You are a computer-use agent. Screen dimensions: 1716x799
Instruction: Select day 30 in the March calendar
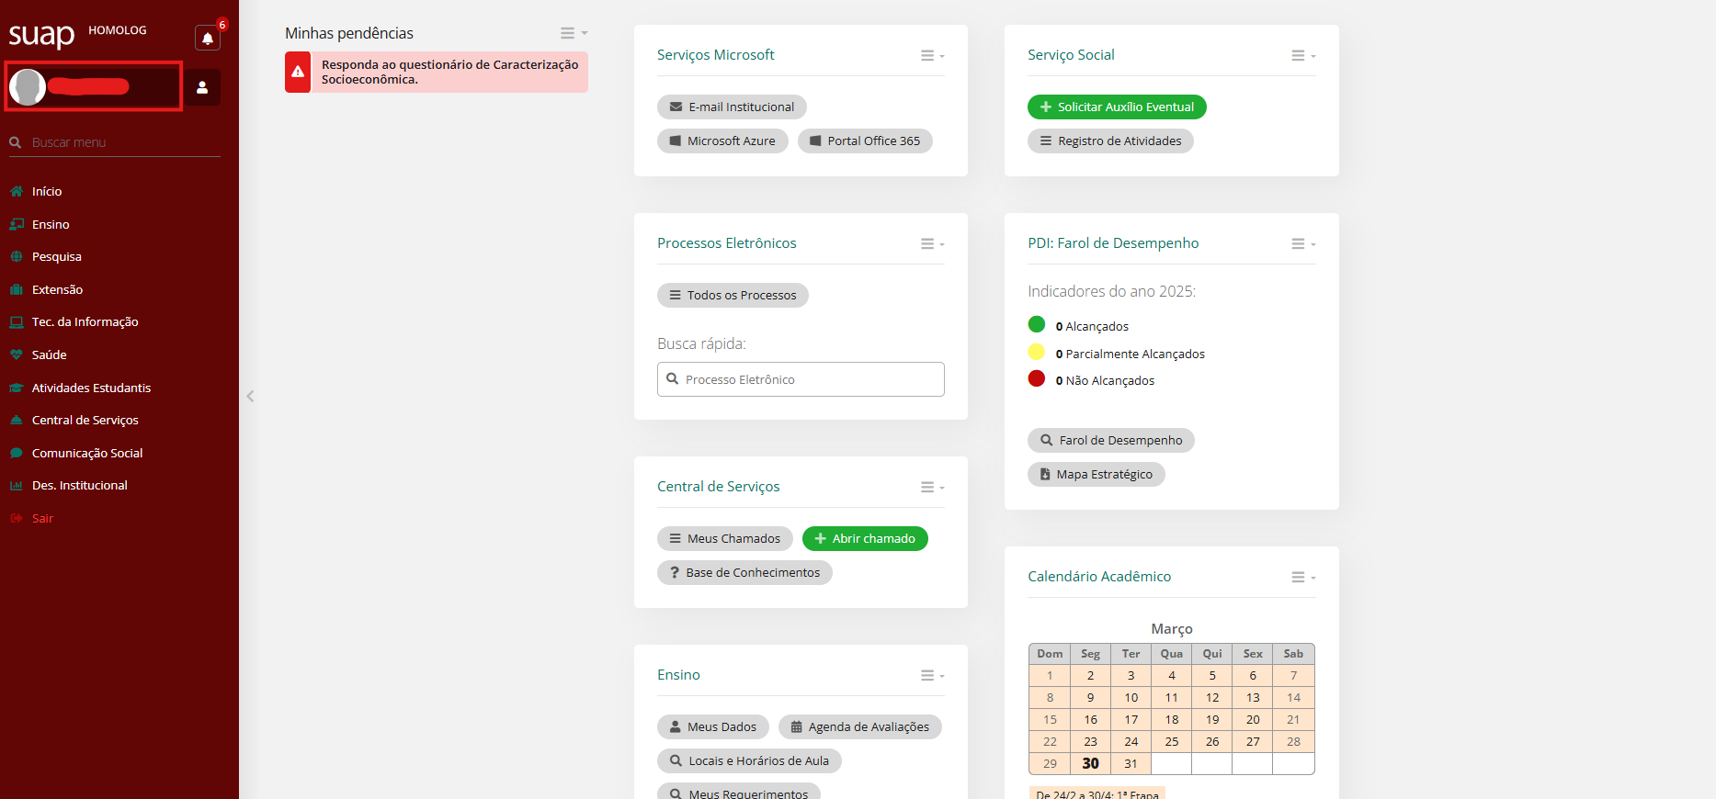pos(1090,763)
